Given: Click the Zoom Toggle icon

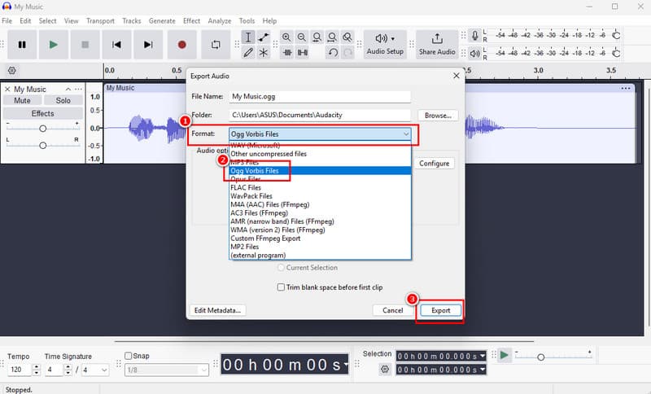Looking at the screenshot, I should tap(347, 37).
